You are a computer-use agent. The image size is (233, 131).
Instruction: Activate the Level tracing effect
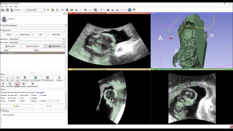coord(25,79)
